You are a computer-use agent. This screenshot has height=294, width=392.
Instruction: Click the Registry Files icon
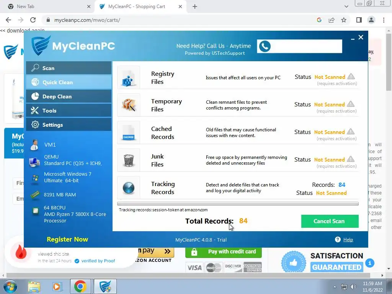point(129,78)
